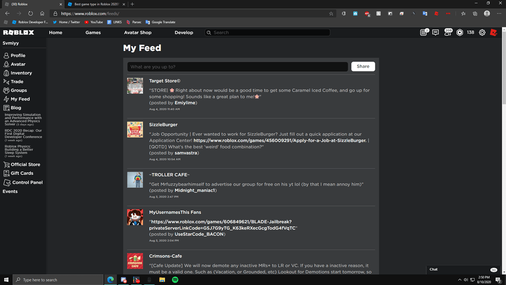
Task: Click the Target Store group thumbnail
Action: pyautogui.click(x=135, y=86)
